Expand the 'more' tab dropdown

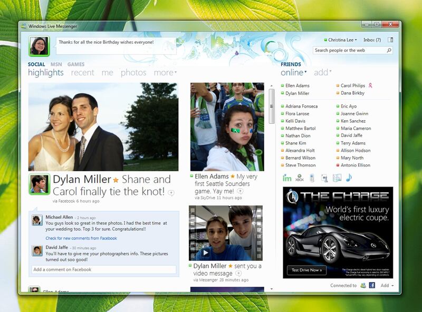[x=165, y=73]
